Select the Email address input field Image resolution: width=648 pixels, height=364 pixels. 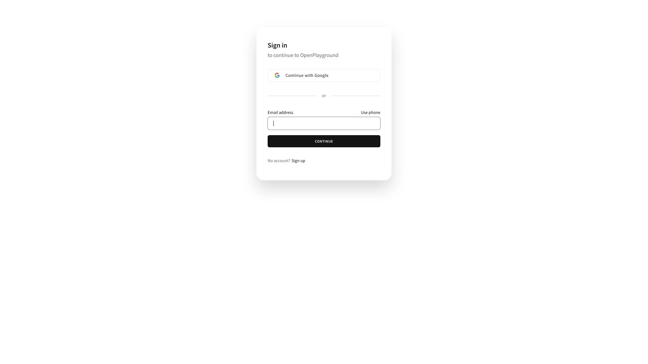[324, 123]
